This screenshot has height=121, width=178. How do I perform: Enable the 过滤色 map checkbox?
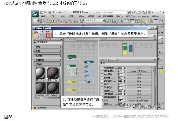[x=102, y=91]
